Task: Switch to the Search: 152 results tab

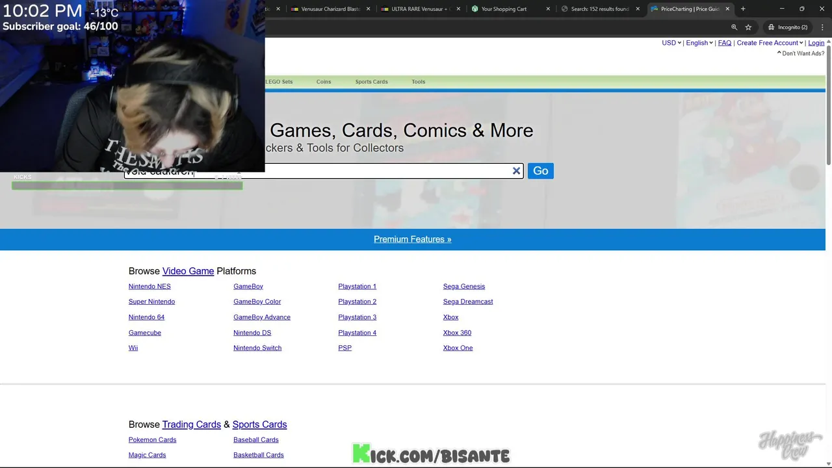Action: pos(599,9)
